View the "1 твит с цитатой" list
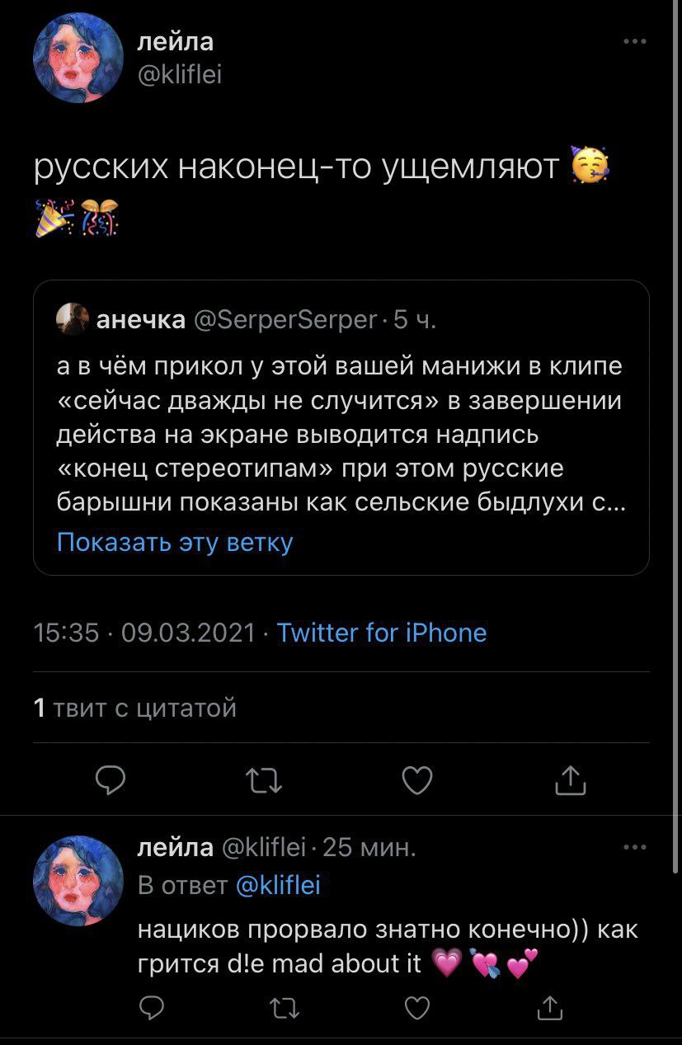Image resolution: width=682 pixels, height=1045 pixels. tap(135, 708)
